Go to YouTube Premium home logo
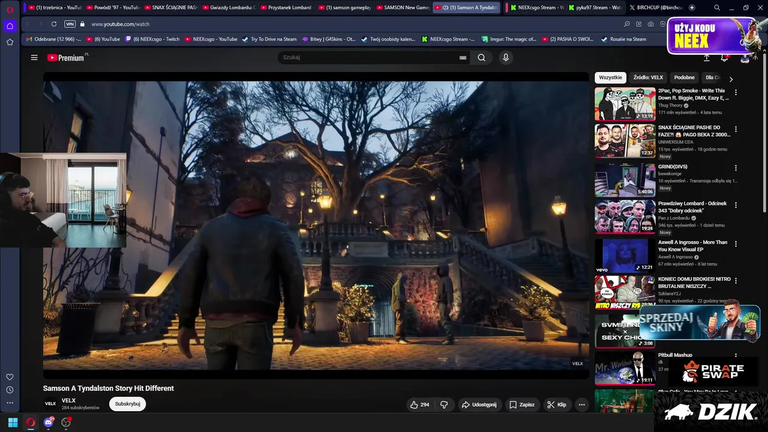The image size is (768, 432). click(66, 58)
